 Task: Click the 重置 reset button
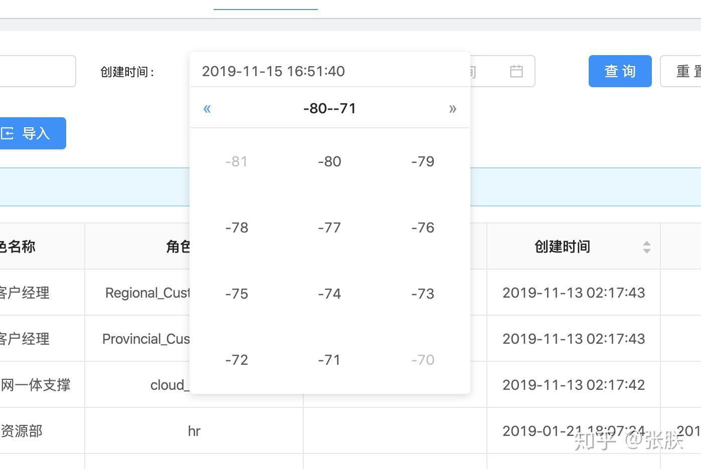click(x=681, y=71)
